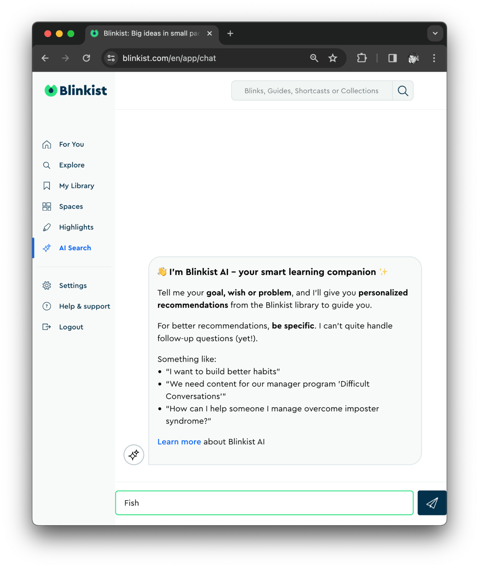The width and height of the screenshot is (479, 568).
Task: Click the address bar URL blinkist.com/en/app/chat
Action: [x=169, y=58]
